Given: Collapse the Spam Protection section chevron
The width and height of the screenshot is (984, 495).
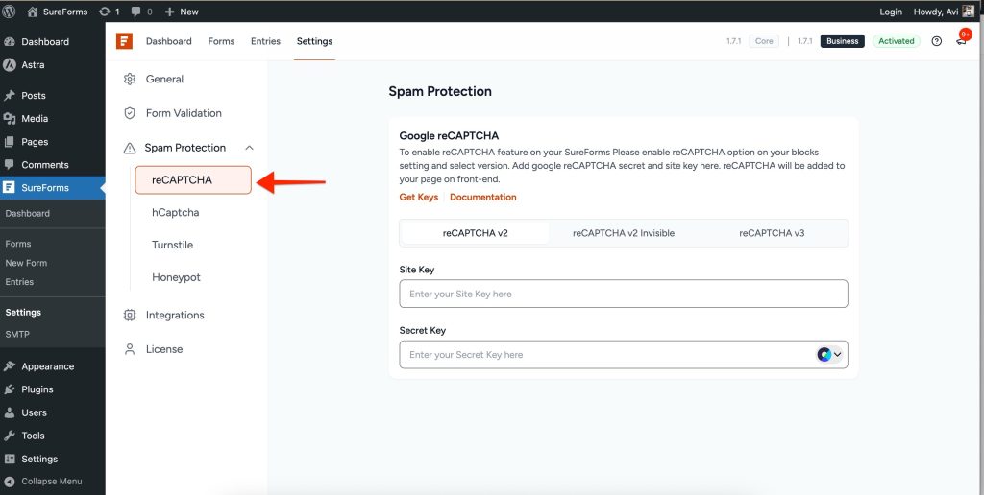Looking at the screenshot, I should (x=250, y=148).
